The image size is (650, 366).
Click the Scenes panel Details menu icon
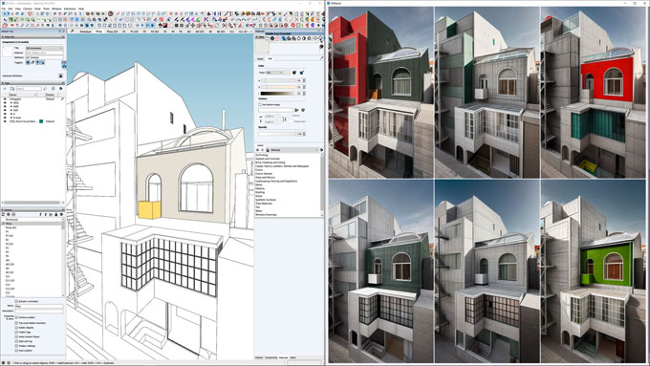click(61, 214)
